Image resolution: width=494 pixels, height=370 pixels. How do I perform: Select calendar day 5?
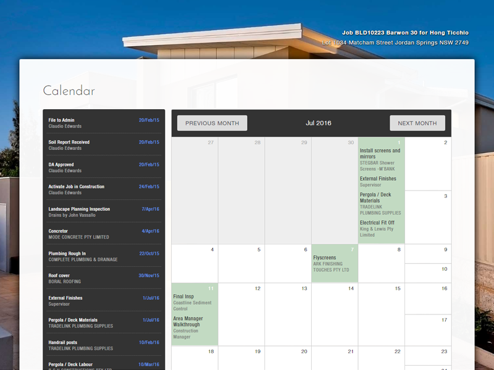241,263
